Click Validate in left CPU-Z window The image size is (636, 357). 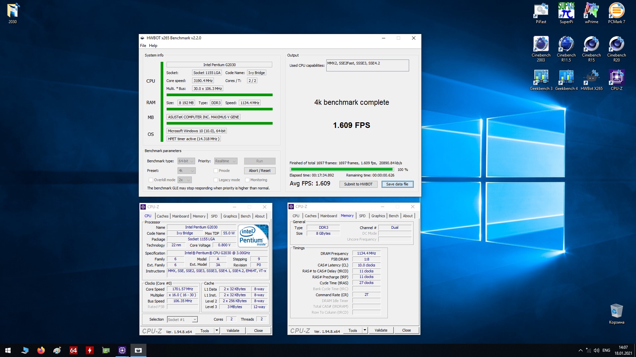[233, 331]
